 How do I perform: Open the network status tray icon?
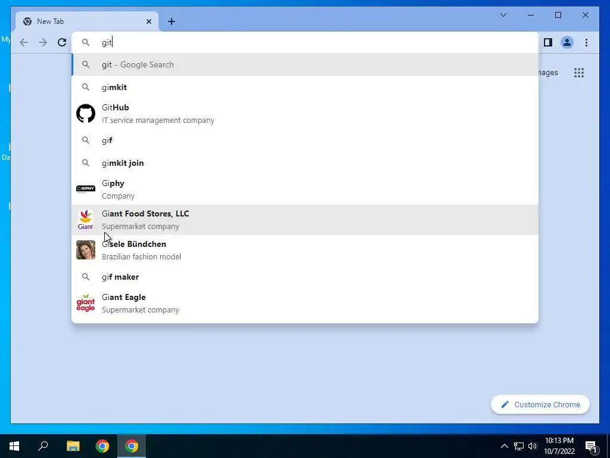pos(519,446)
